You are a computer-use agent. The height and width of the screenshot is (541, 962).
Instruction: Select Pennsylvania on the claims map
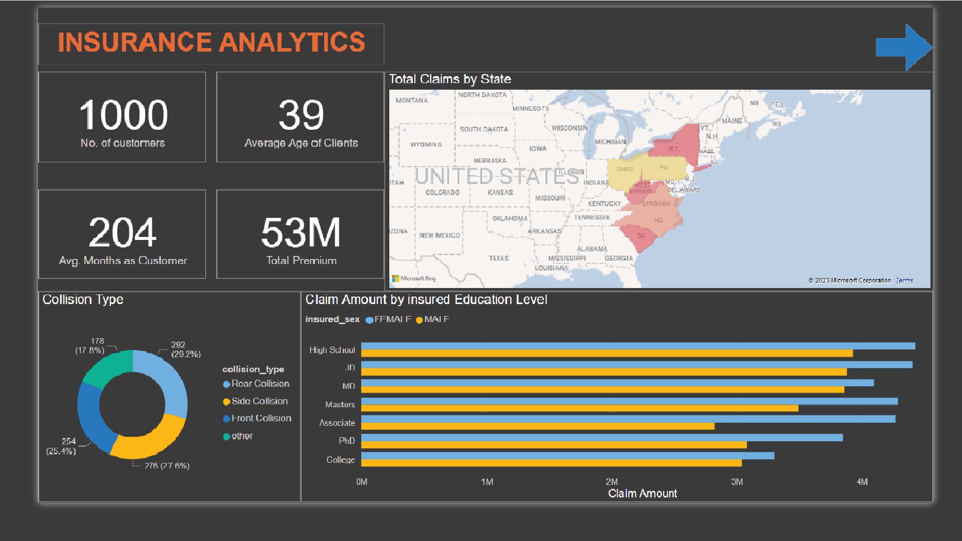[x=663, y=168]
